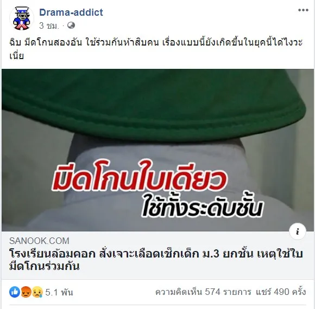Image resolution: width=315 pixels, height=309 pixels.
Task: Open the three-dot post options menu
Action: [x=303, y=10]
